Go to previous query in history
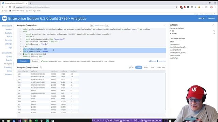This screenshot has height=122, width=218. [92, 25]
